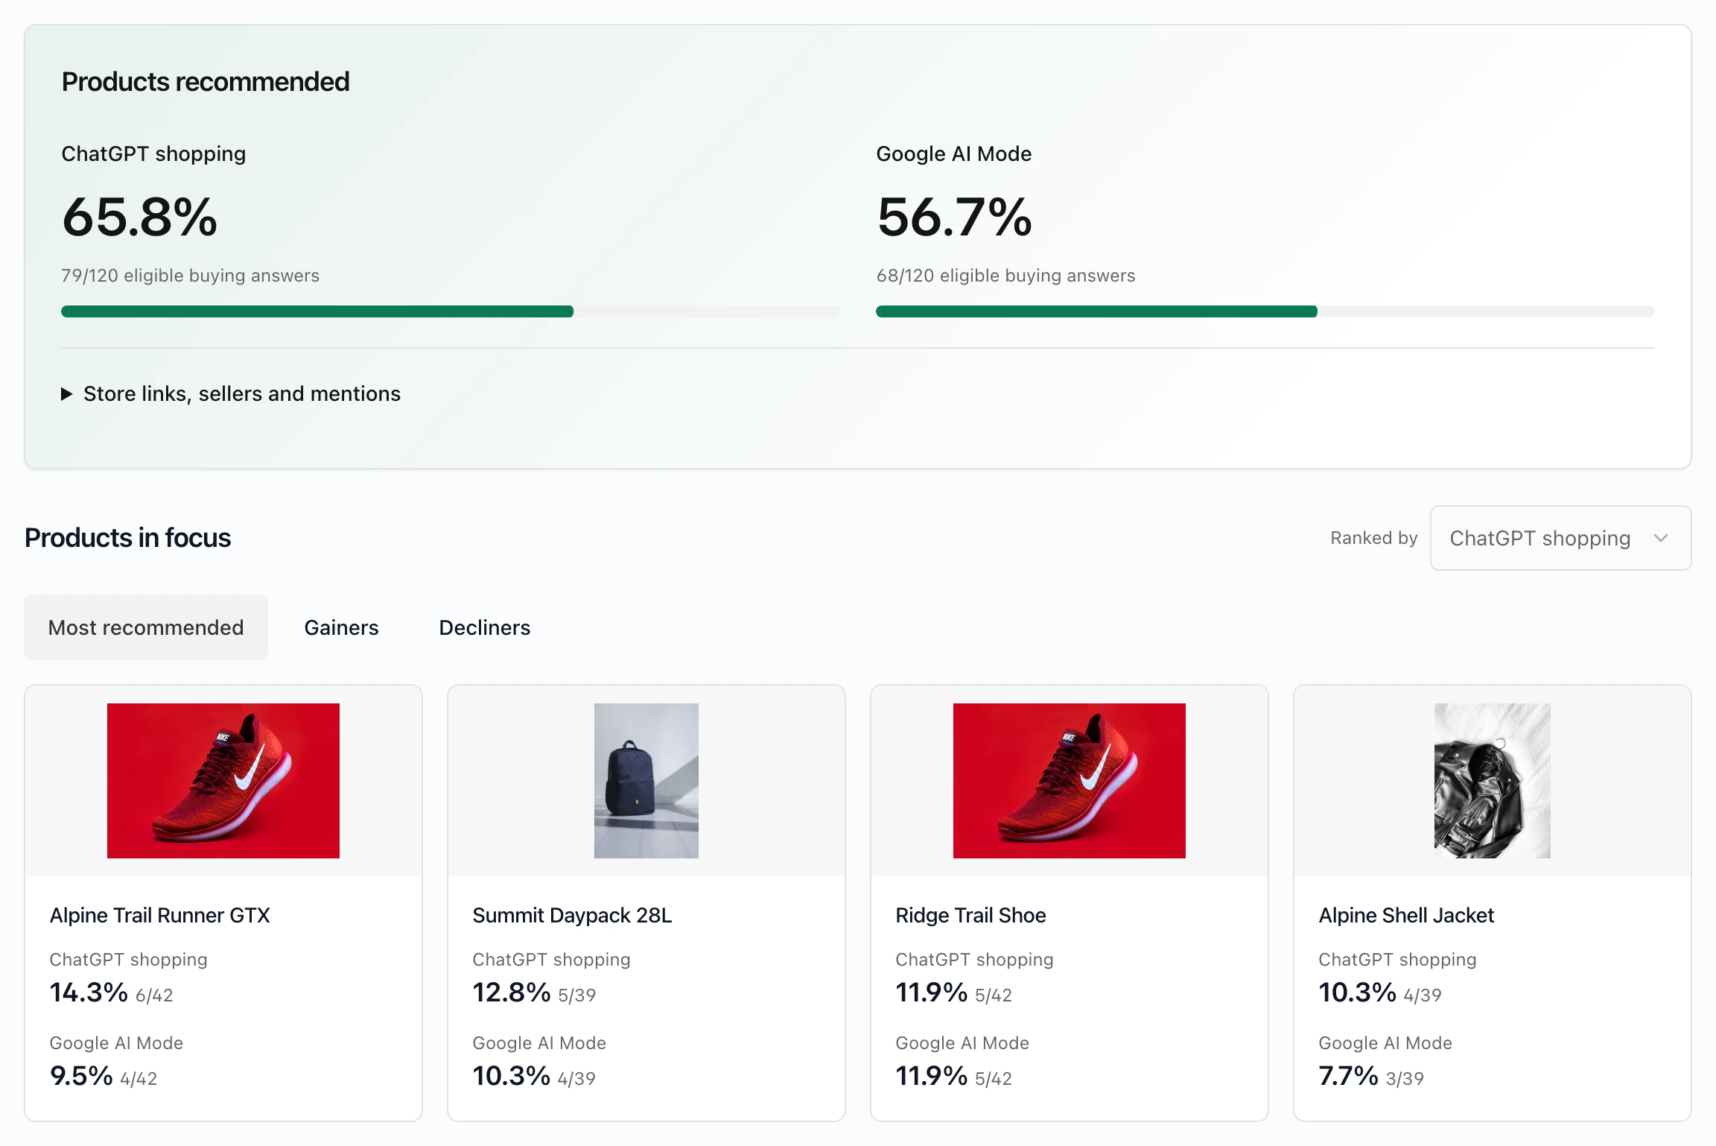The height and width of the screenshot is (1146, 1716).
Task: Open the Alpine Shell Jacket product image
Action: click(1493, 781)
